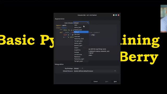This screenshot has height=94, width=167.
Task: Choose Londontube from the scheme list
Action: [81, 55]
